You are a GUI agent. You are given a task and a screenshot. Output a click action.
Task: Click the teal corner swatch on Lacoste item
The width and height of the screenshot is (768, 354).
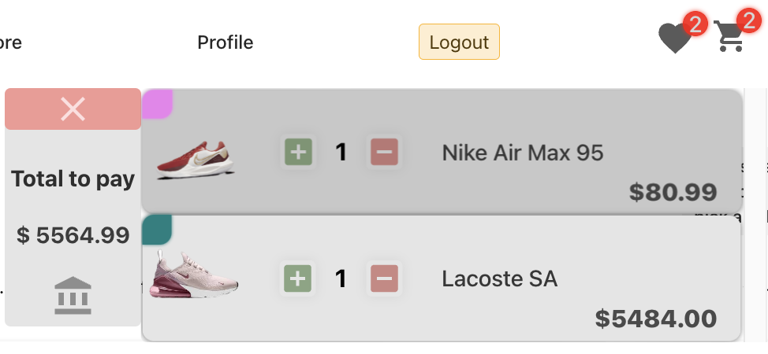(x=156, y=230)
